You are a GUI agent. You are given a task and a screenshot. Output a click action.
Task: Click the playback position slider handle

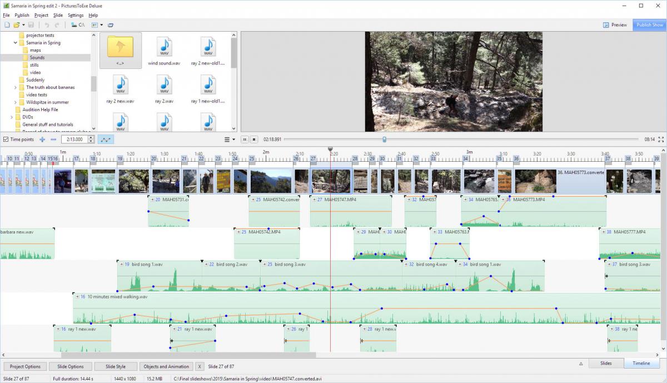[x=384, y=140]
